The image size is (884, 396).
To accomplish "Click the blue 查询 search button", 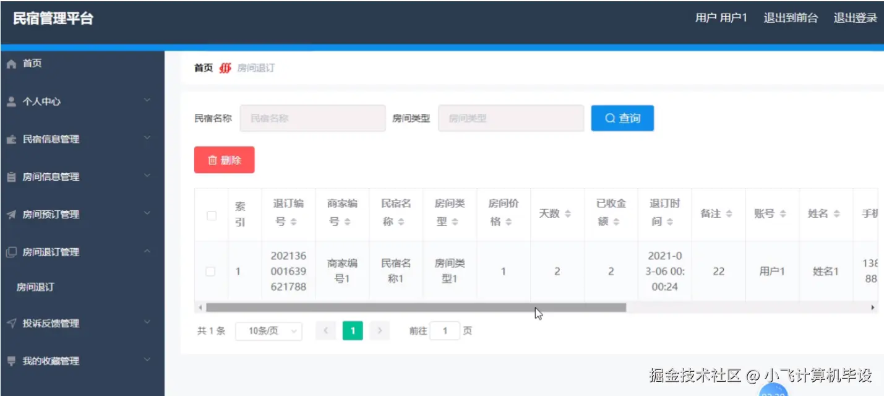I will 622,118.
